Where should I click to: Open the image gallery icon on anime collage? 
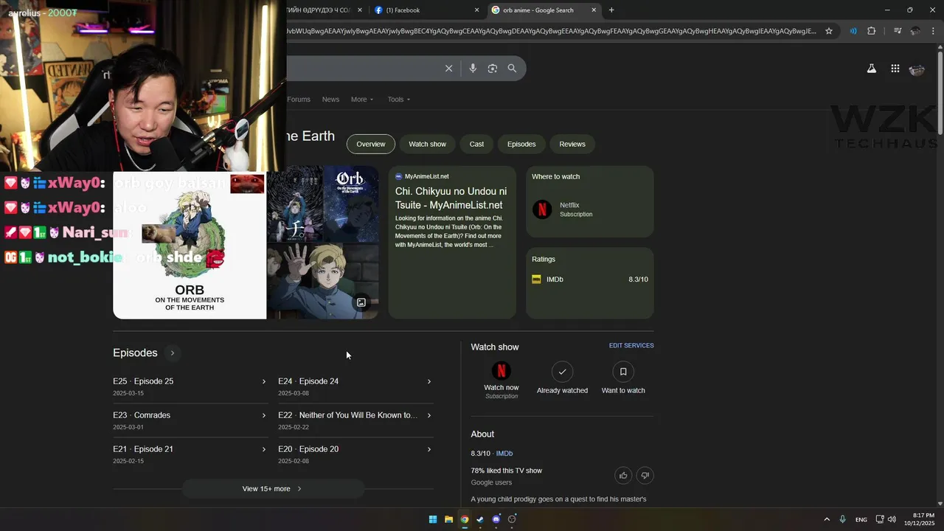coord(361,302)
